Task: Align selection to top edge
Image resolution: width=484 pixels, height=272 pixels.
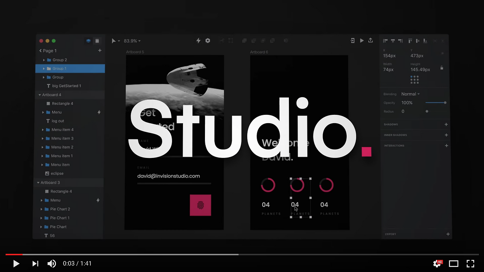Action: (x=411, y=41)
